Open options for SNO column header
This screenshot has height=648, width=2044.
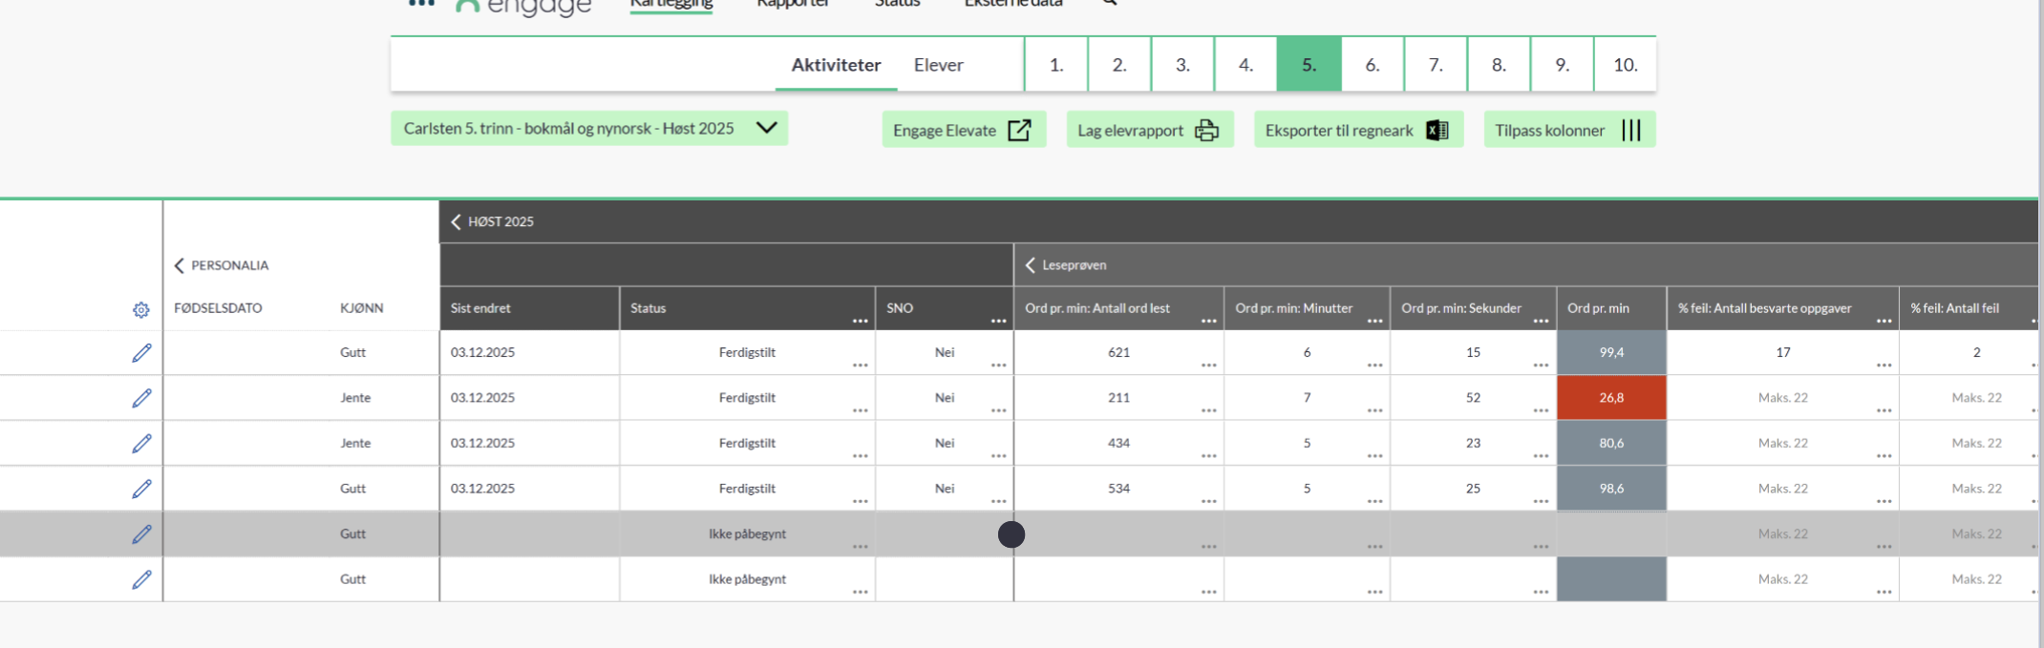click(998, 321)
